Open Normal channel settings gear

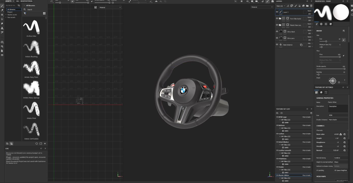pos(345,150)
